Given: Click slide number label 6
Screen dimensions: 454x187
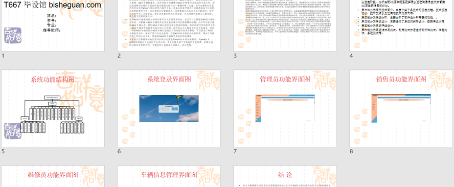Looking at the screenshot, I should click(119, 151).
